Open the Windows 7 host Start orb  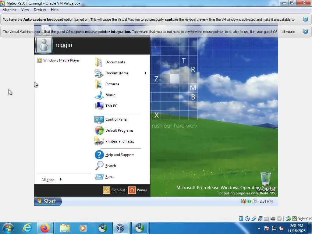[8, 228]
